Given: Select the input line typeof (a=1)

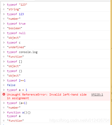Looking at the screenshot, I should pos(17,103).
